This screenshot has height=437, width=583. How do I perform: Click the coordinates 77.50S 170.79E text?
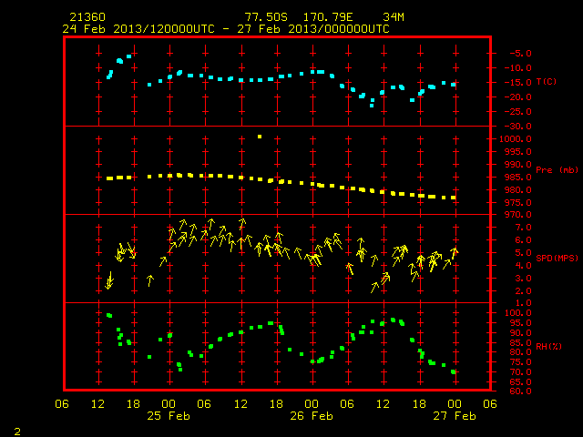click(299, 17)
